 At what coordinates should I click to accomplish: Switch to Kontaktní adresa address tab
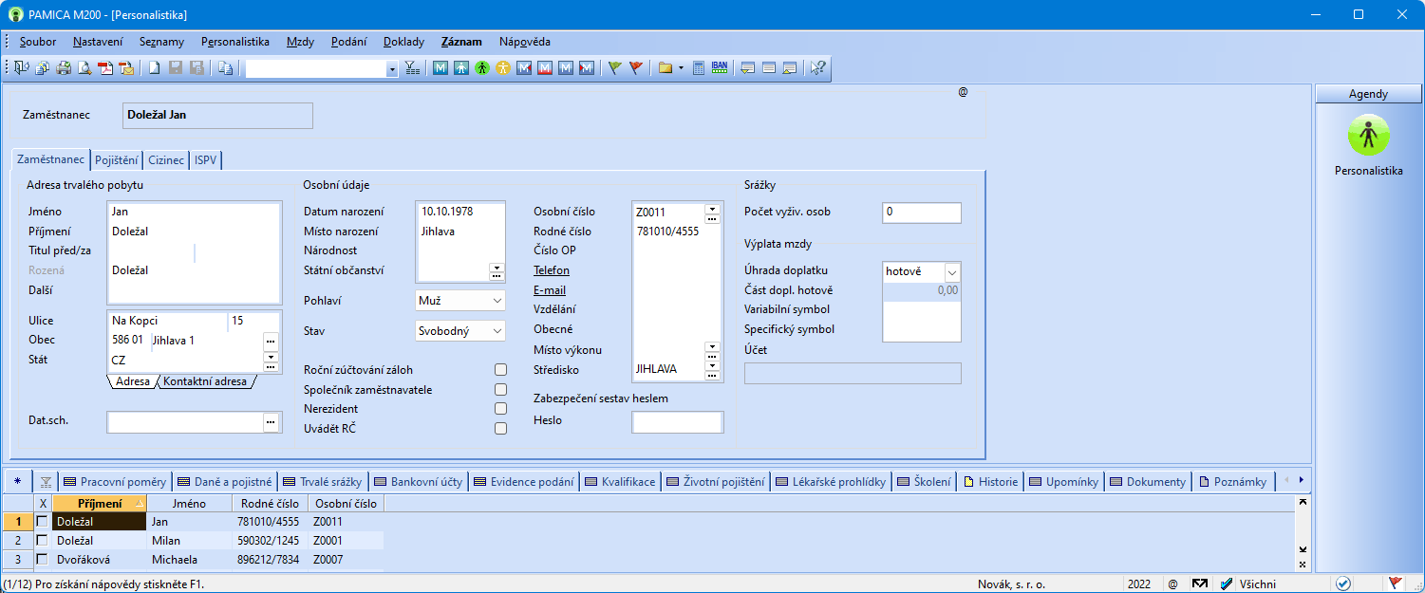pos(205,381)
